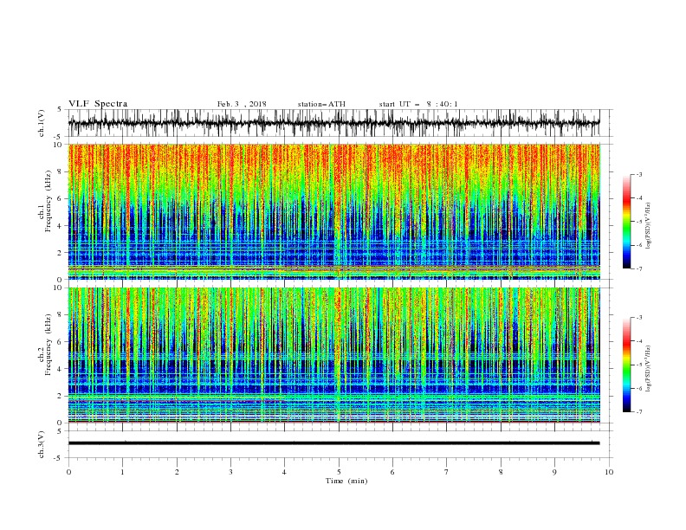Click time axis tick label "4"
Viewport: 686px width, 530px height.
[284, 472]
